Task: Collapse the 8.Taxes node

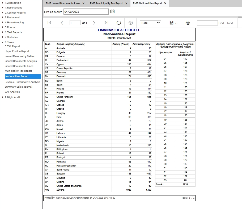Action: (x=3, y=42)
